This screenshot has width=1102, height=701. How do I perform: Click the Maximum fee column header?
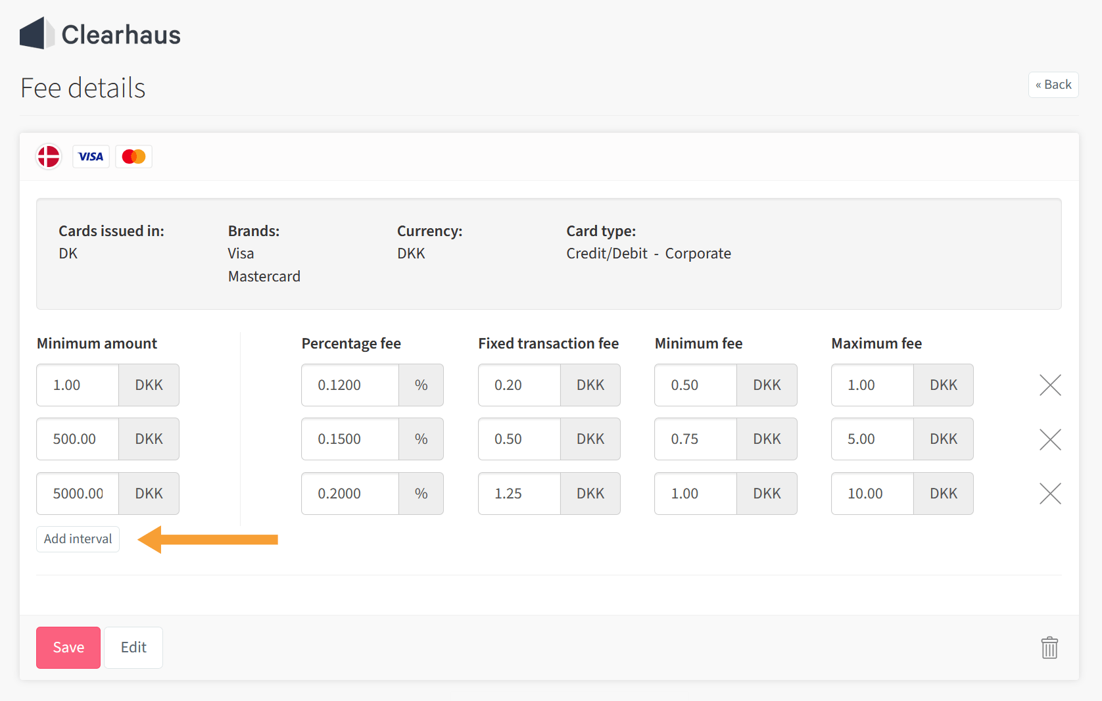pyautogui.click(x=876, y=343)
